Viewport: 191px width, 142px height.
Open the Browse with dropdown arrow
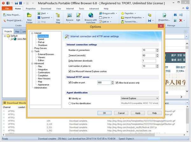point(117,13)
